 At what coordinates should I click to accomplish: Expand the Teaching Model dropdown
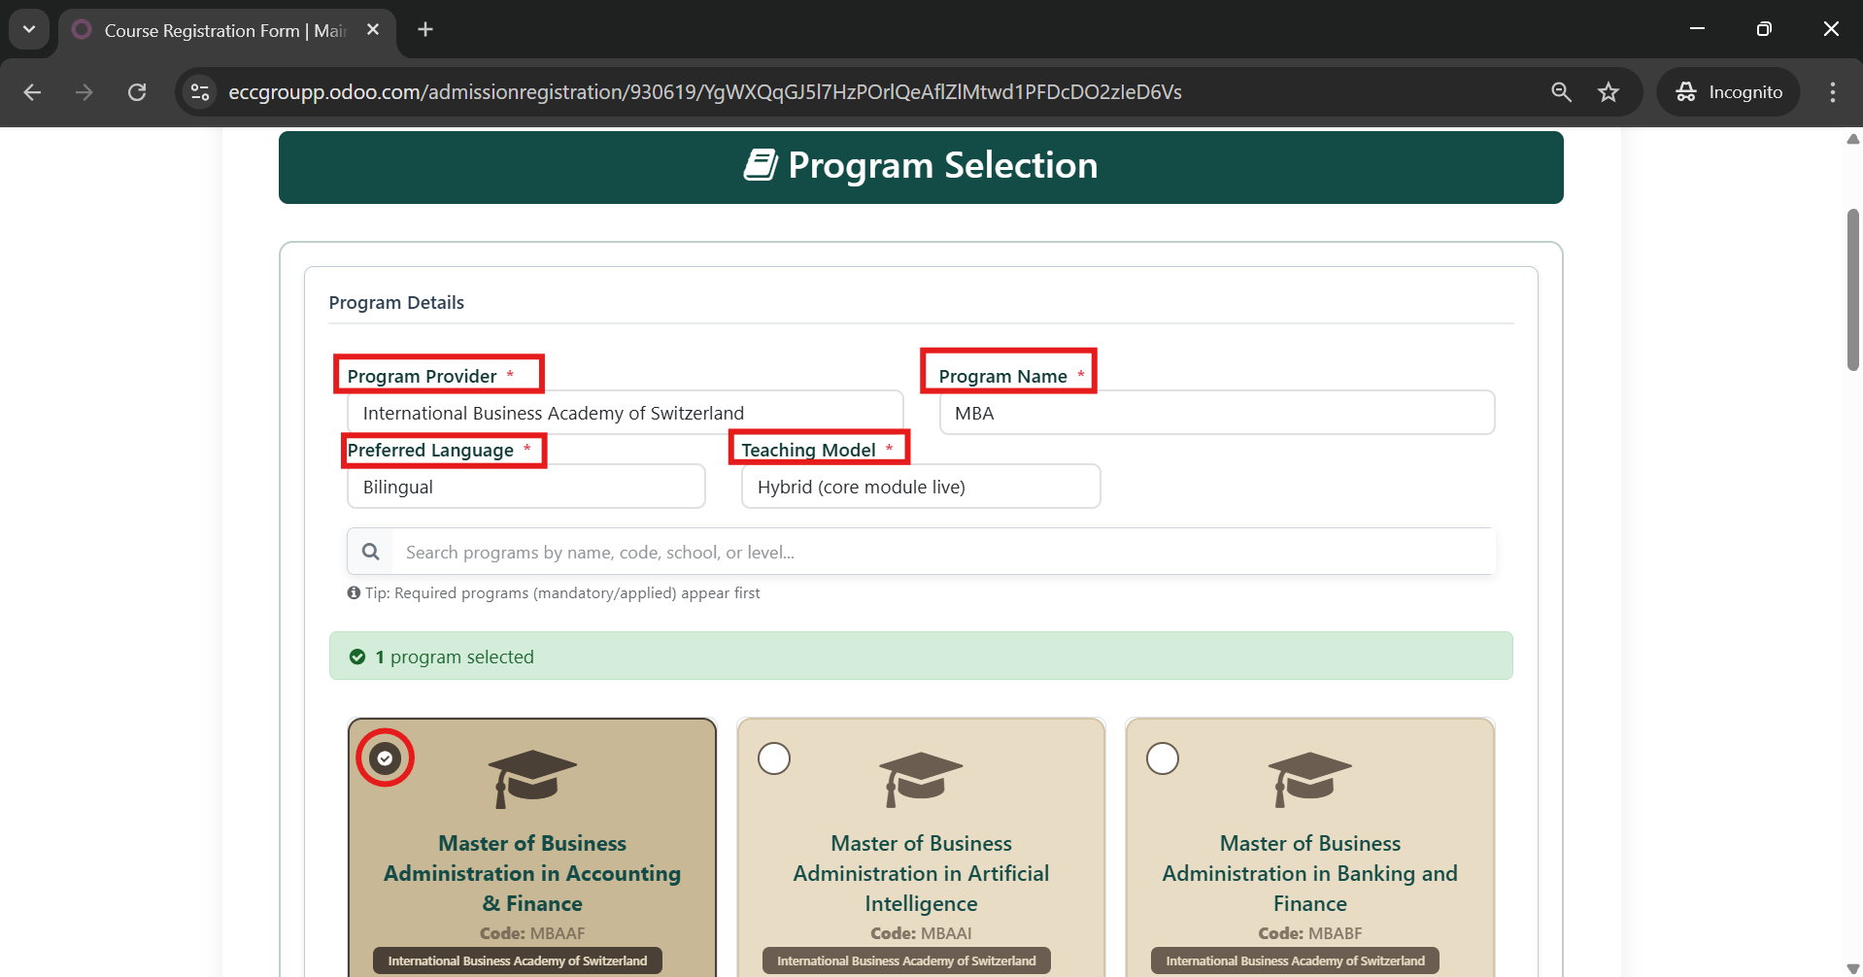pos(920,487)
